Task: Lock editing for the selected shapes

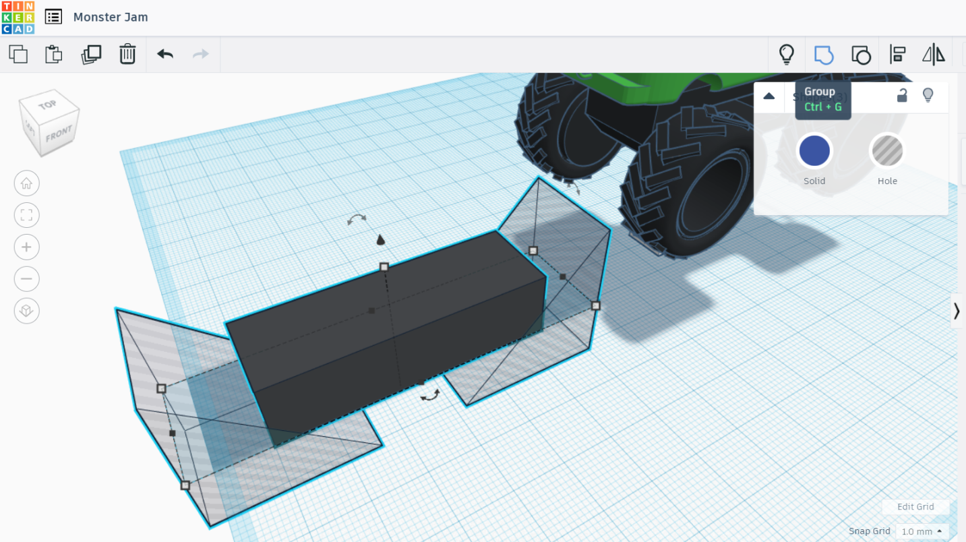Action: point(902,96)
